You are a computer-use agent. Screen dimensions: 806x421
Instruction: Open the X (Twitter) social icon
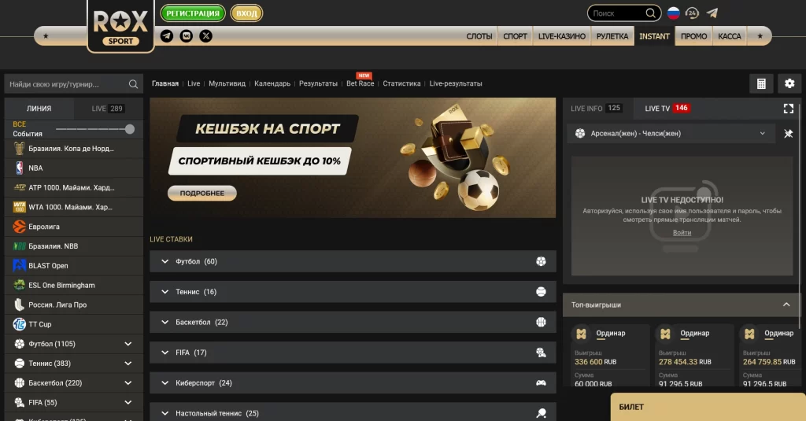205,36
